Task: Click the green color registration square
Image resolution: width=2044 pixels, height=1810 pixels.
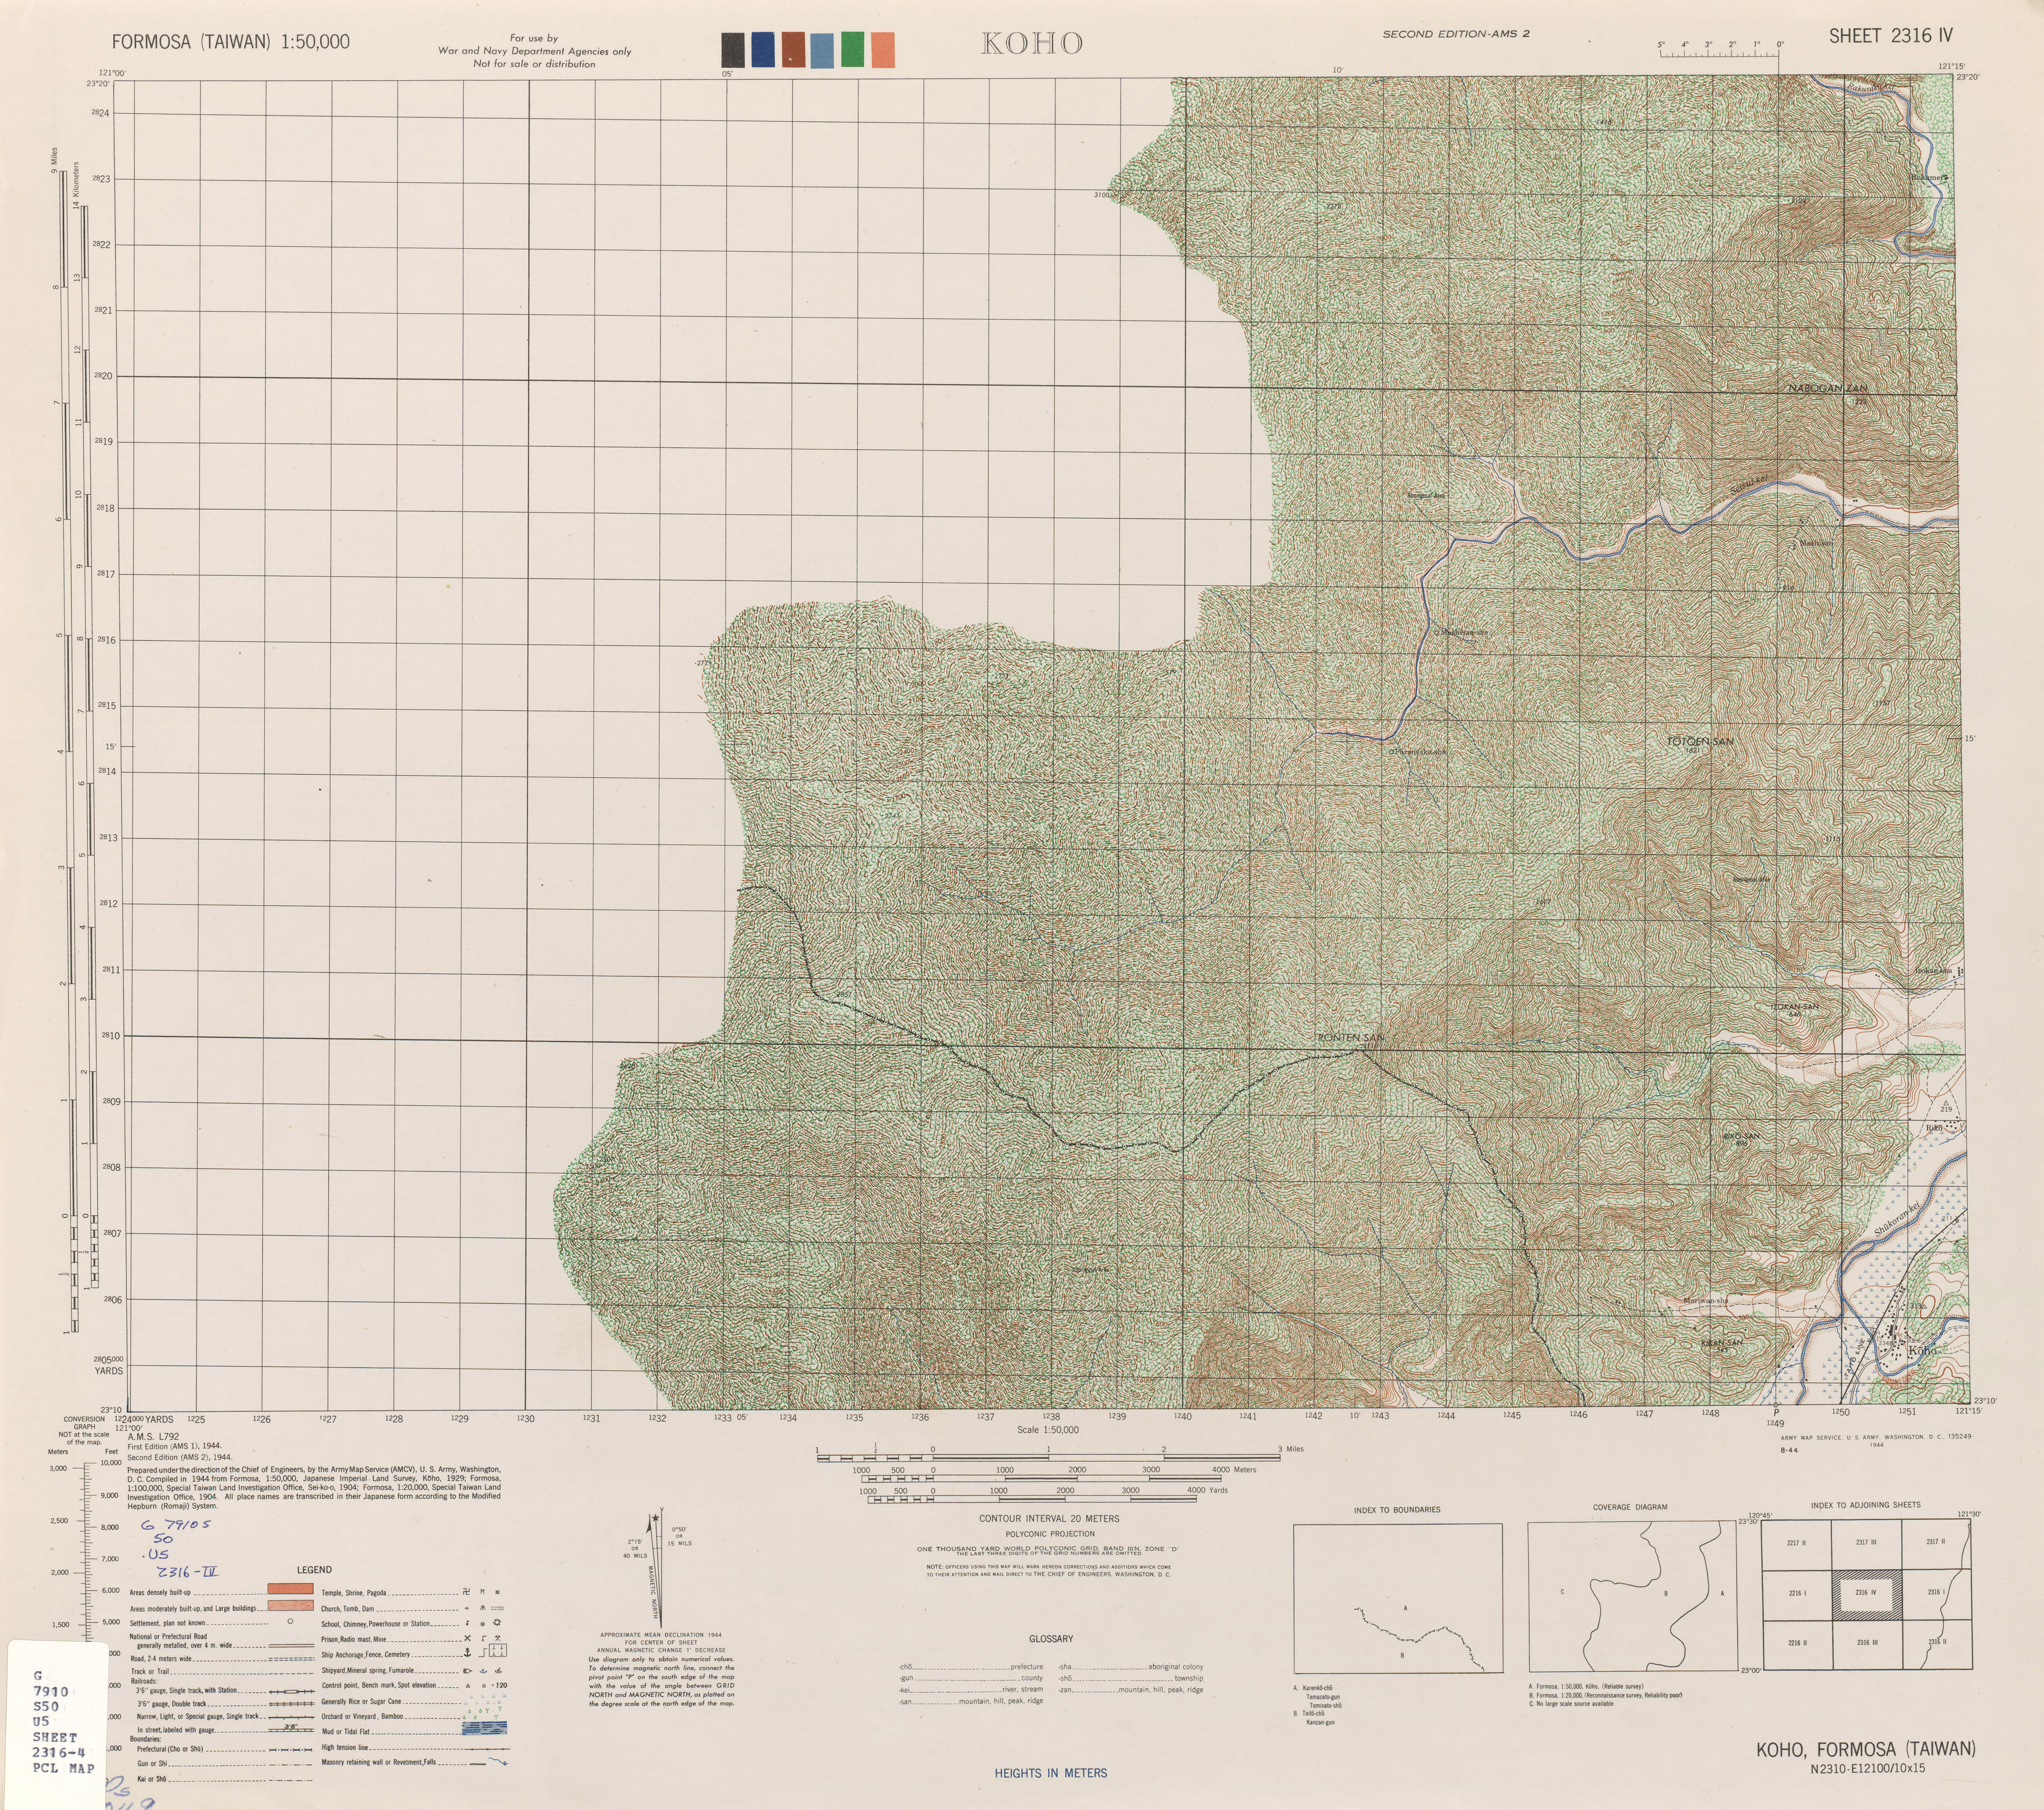Action: pos(852,50)
